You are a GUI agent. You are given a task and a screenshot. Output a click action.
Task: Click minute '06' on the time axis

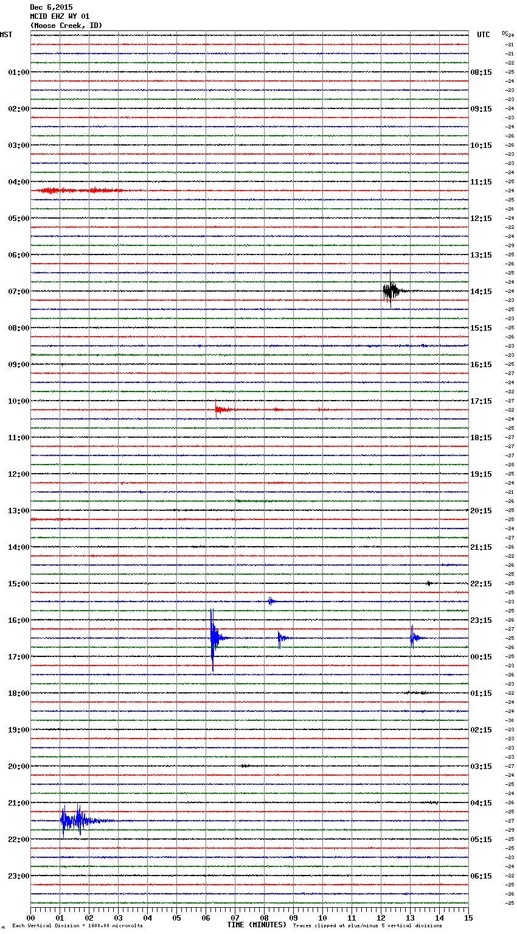pos(206,918)
